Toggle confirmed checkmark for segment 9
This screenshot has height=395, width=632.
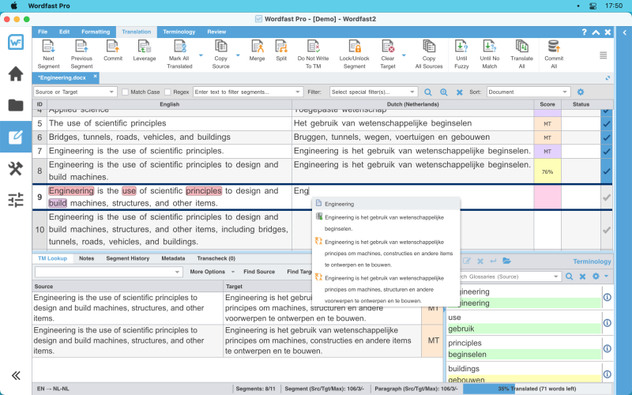pyautogui.click(x=606, y=197)
